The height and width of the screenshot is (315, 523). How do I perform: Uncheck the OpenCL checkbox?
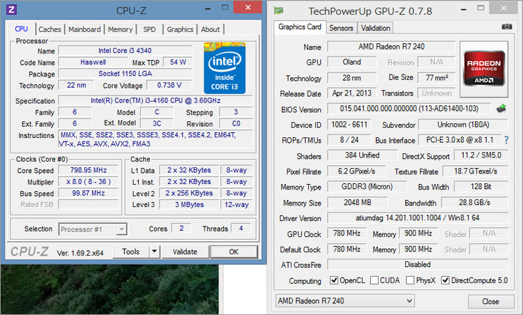click(334, 280)
